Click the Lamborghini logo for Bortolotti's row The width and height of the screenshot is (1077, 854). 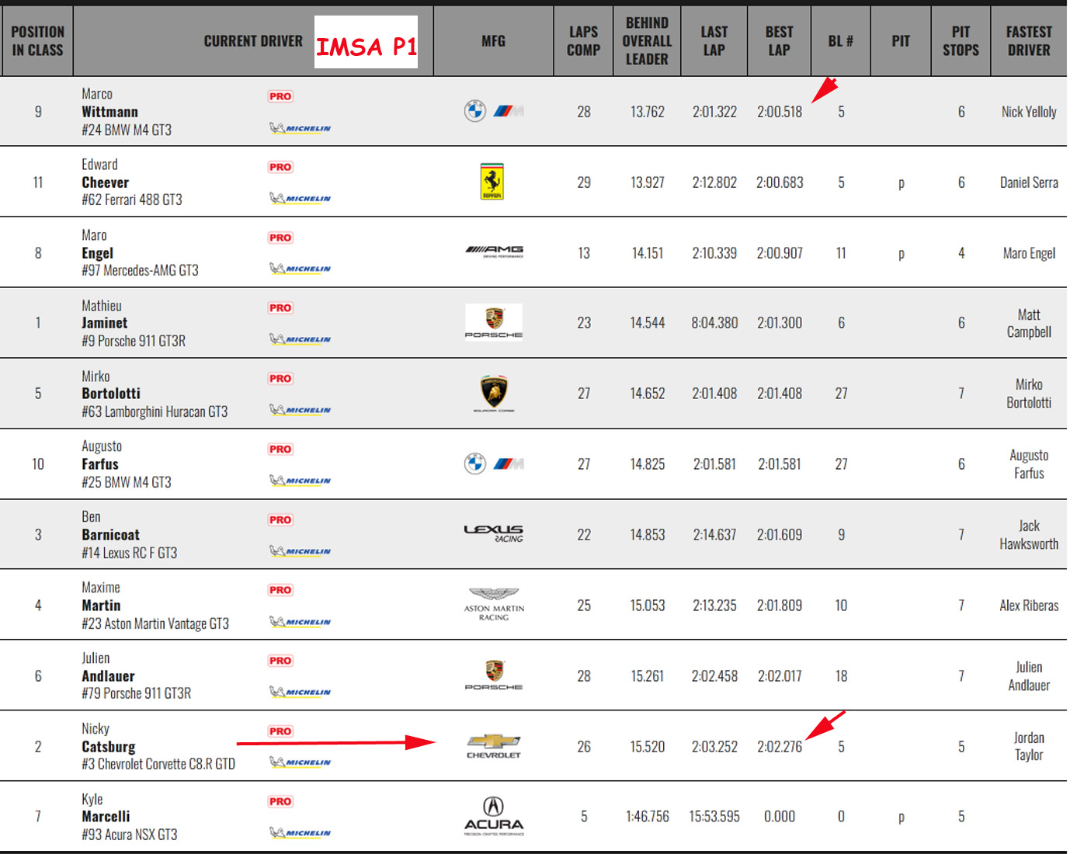[494, 393]
